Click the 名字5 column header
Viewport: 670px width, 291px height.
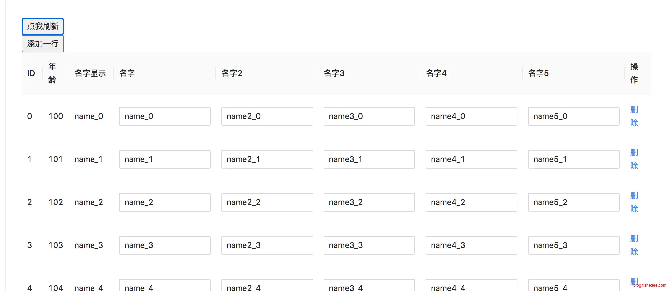coord(538,73)
